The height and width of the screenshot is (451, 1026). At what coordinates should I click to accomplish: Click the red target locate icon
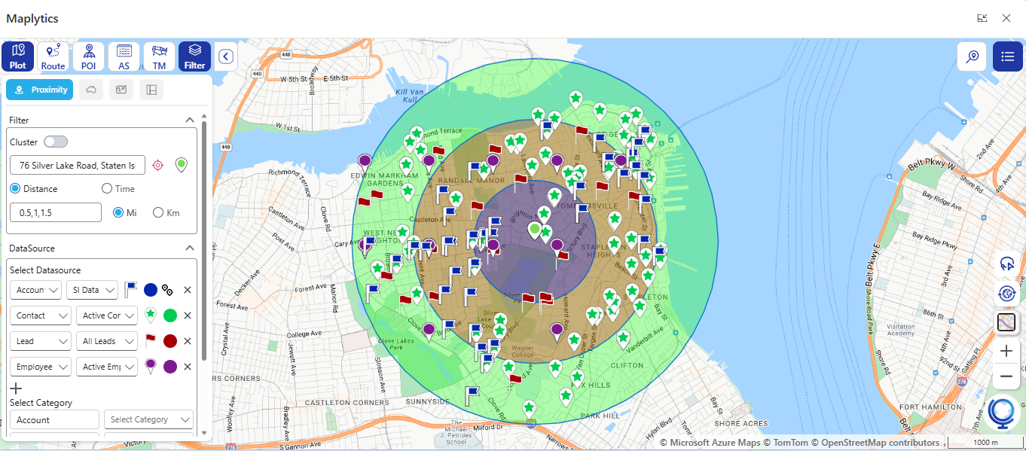click(157, 165)
